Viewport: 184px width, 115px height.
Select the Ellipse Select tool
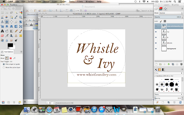(x=7, y=13)
